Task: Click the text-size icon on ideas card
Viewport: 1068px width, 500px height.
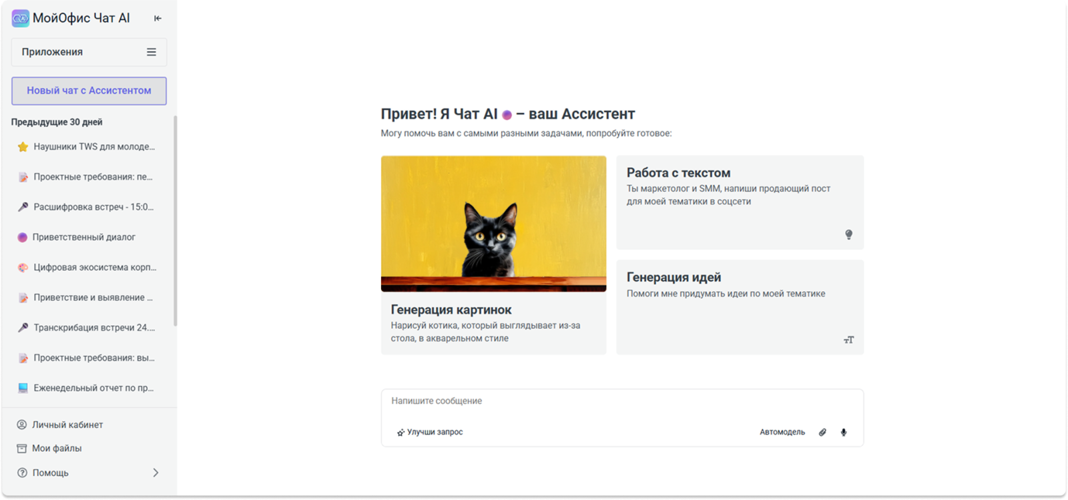Action: click(x=848, y=340)
